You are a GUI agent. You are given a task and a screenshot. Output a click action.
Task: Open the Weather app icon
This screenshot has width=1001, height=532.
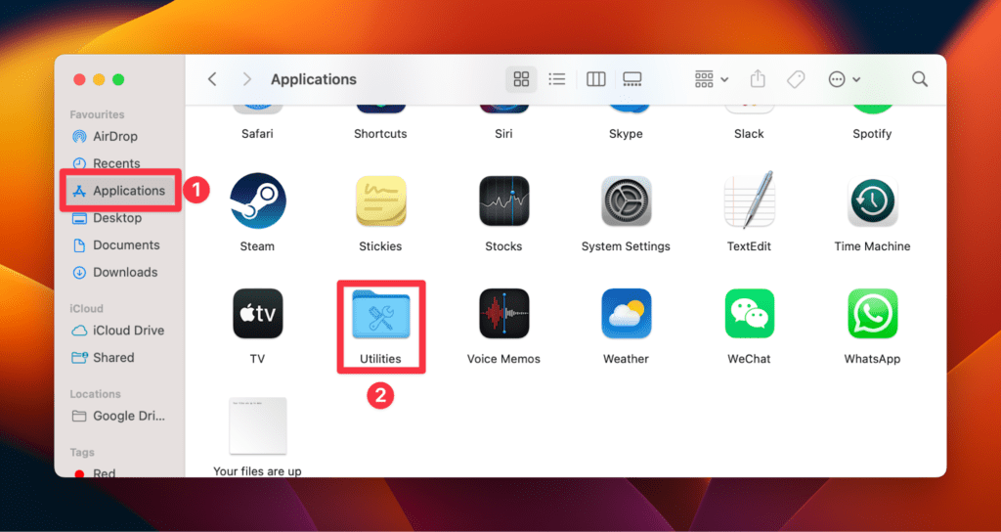click(x=627, y=313)
